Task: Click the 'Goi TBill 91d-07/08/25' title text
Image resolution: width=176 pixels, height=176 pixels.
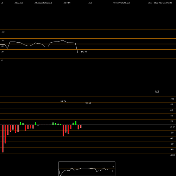Action: 160,3
